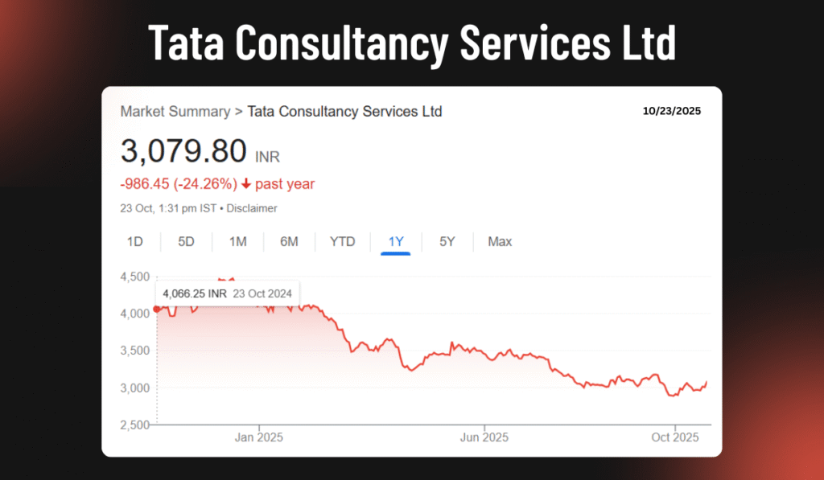Viewport: 824px width, 480px height.
Task: Click the Tata Consultancy Services Ltd breadcrumb link
Action: click(x=344, y=112)
